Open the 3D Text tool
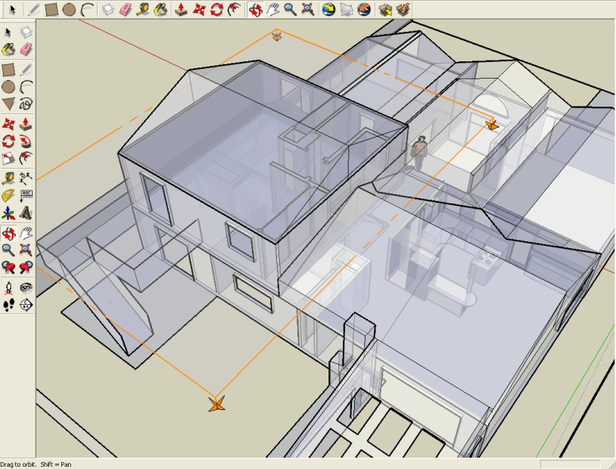The width and height of the screenshot is (616, 469). (26, 213)
